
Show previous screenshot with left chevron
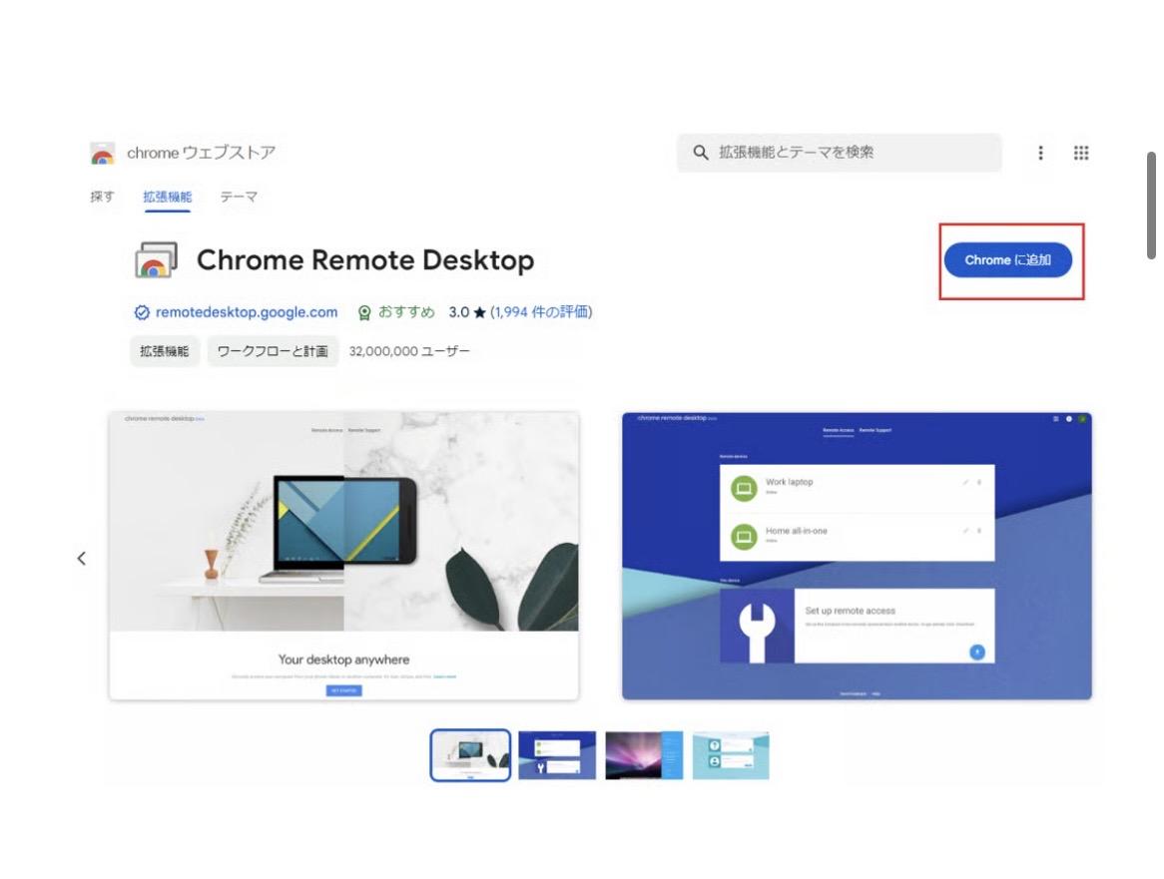(x=82, y=558)
